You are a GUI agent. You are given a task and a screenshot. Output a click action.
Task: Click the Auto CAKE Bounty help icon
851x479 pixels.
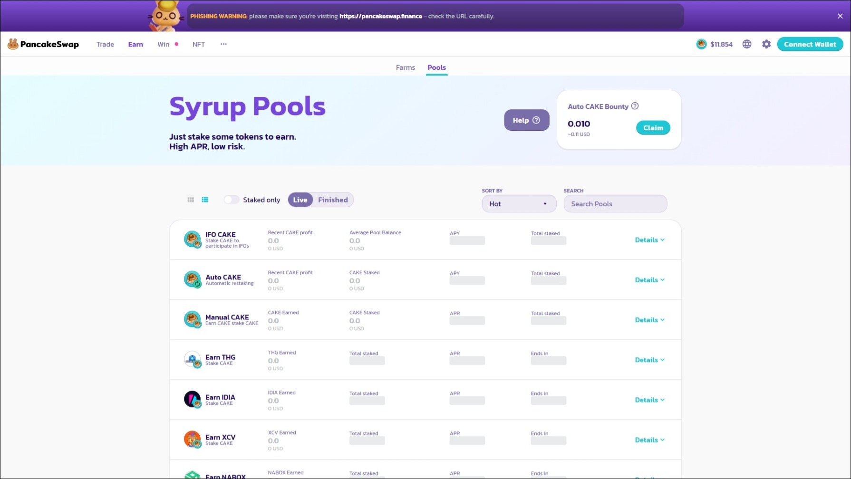pyautogui.click(x=635, y=106)
